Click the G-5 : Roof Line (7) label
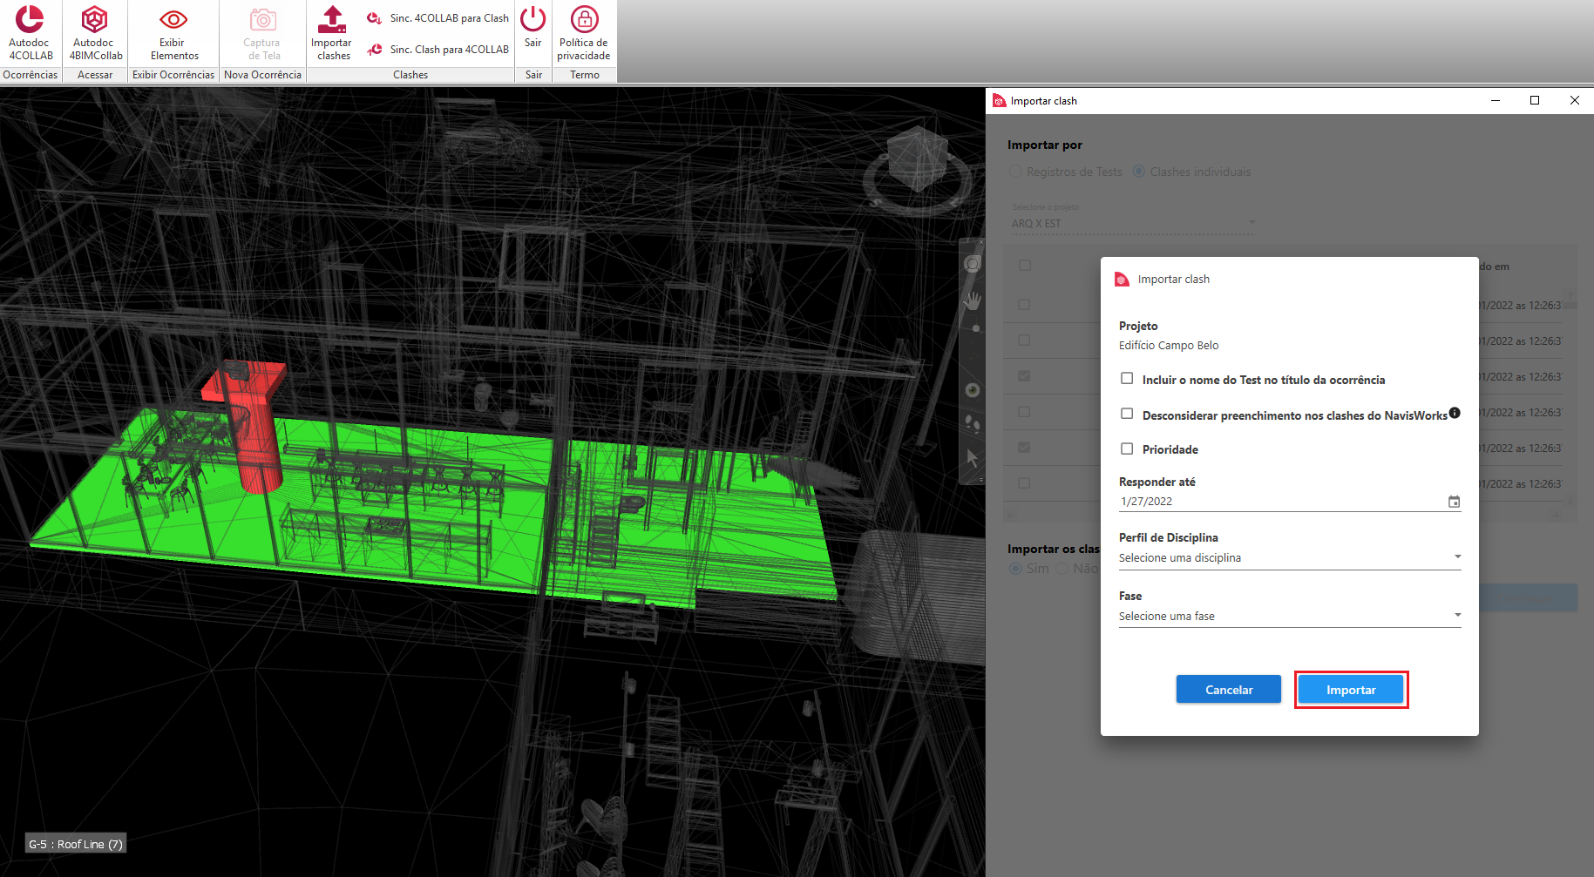 76,844
